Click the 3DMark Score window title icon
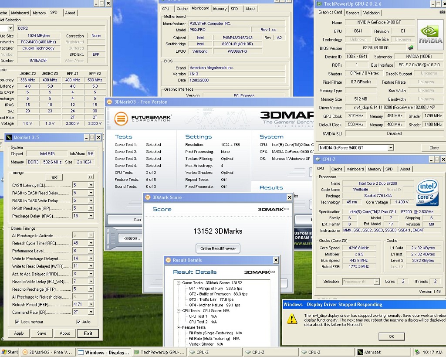 pyautogui.click(x=148, y=197)
